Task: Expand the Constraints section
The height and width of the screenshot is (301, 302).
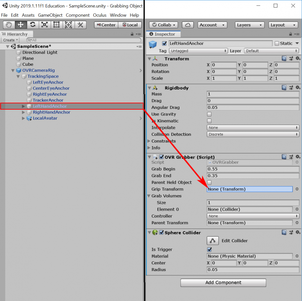Action: [x=149, y=141]
